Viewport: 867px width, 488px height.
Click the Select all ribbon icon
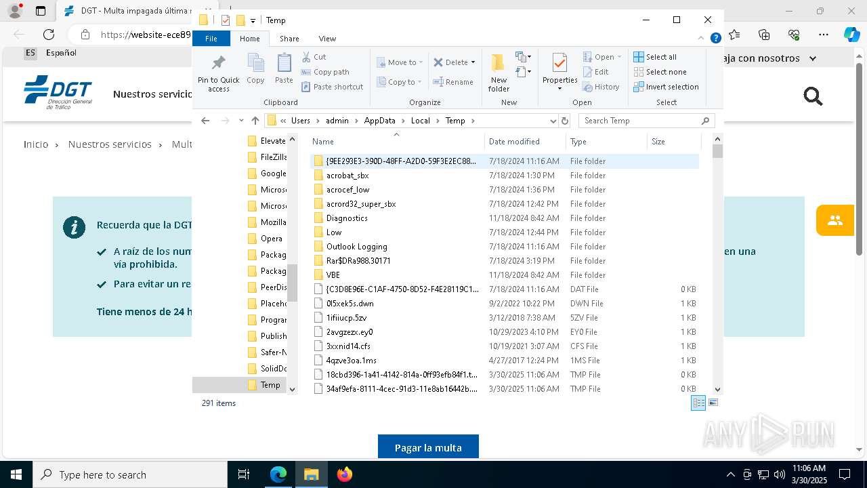click(639, 57)
